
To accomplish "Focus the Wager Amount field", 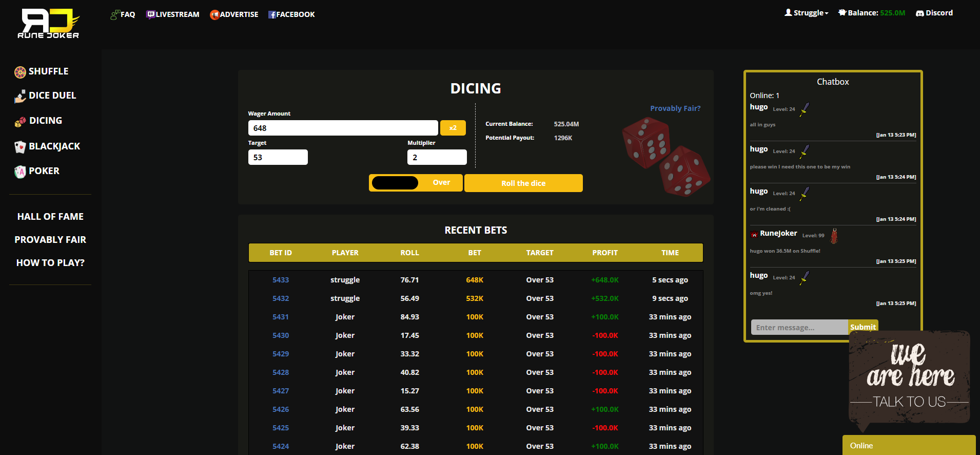I will tap(343, 128).
